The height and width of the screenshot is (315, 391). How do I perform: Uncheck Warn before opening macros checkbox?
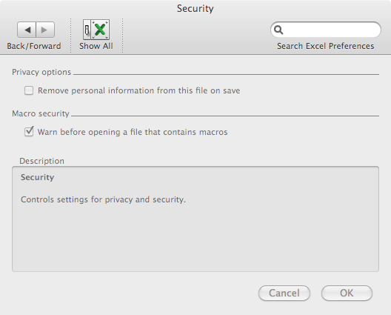[29, 131]
